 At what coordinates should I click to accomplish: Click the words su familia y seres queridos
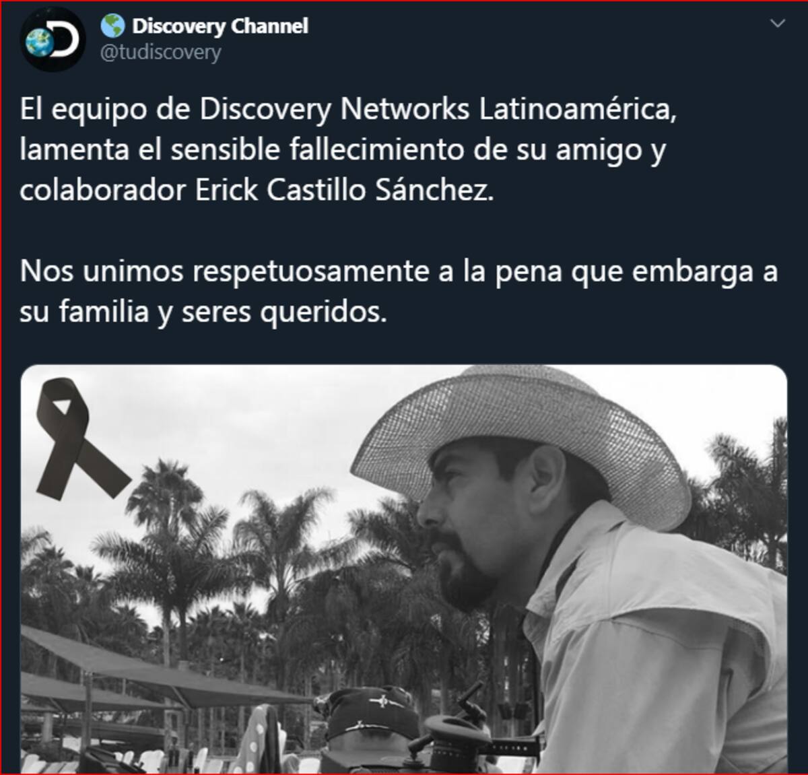[x=203, y=312]
